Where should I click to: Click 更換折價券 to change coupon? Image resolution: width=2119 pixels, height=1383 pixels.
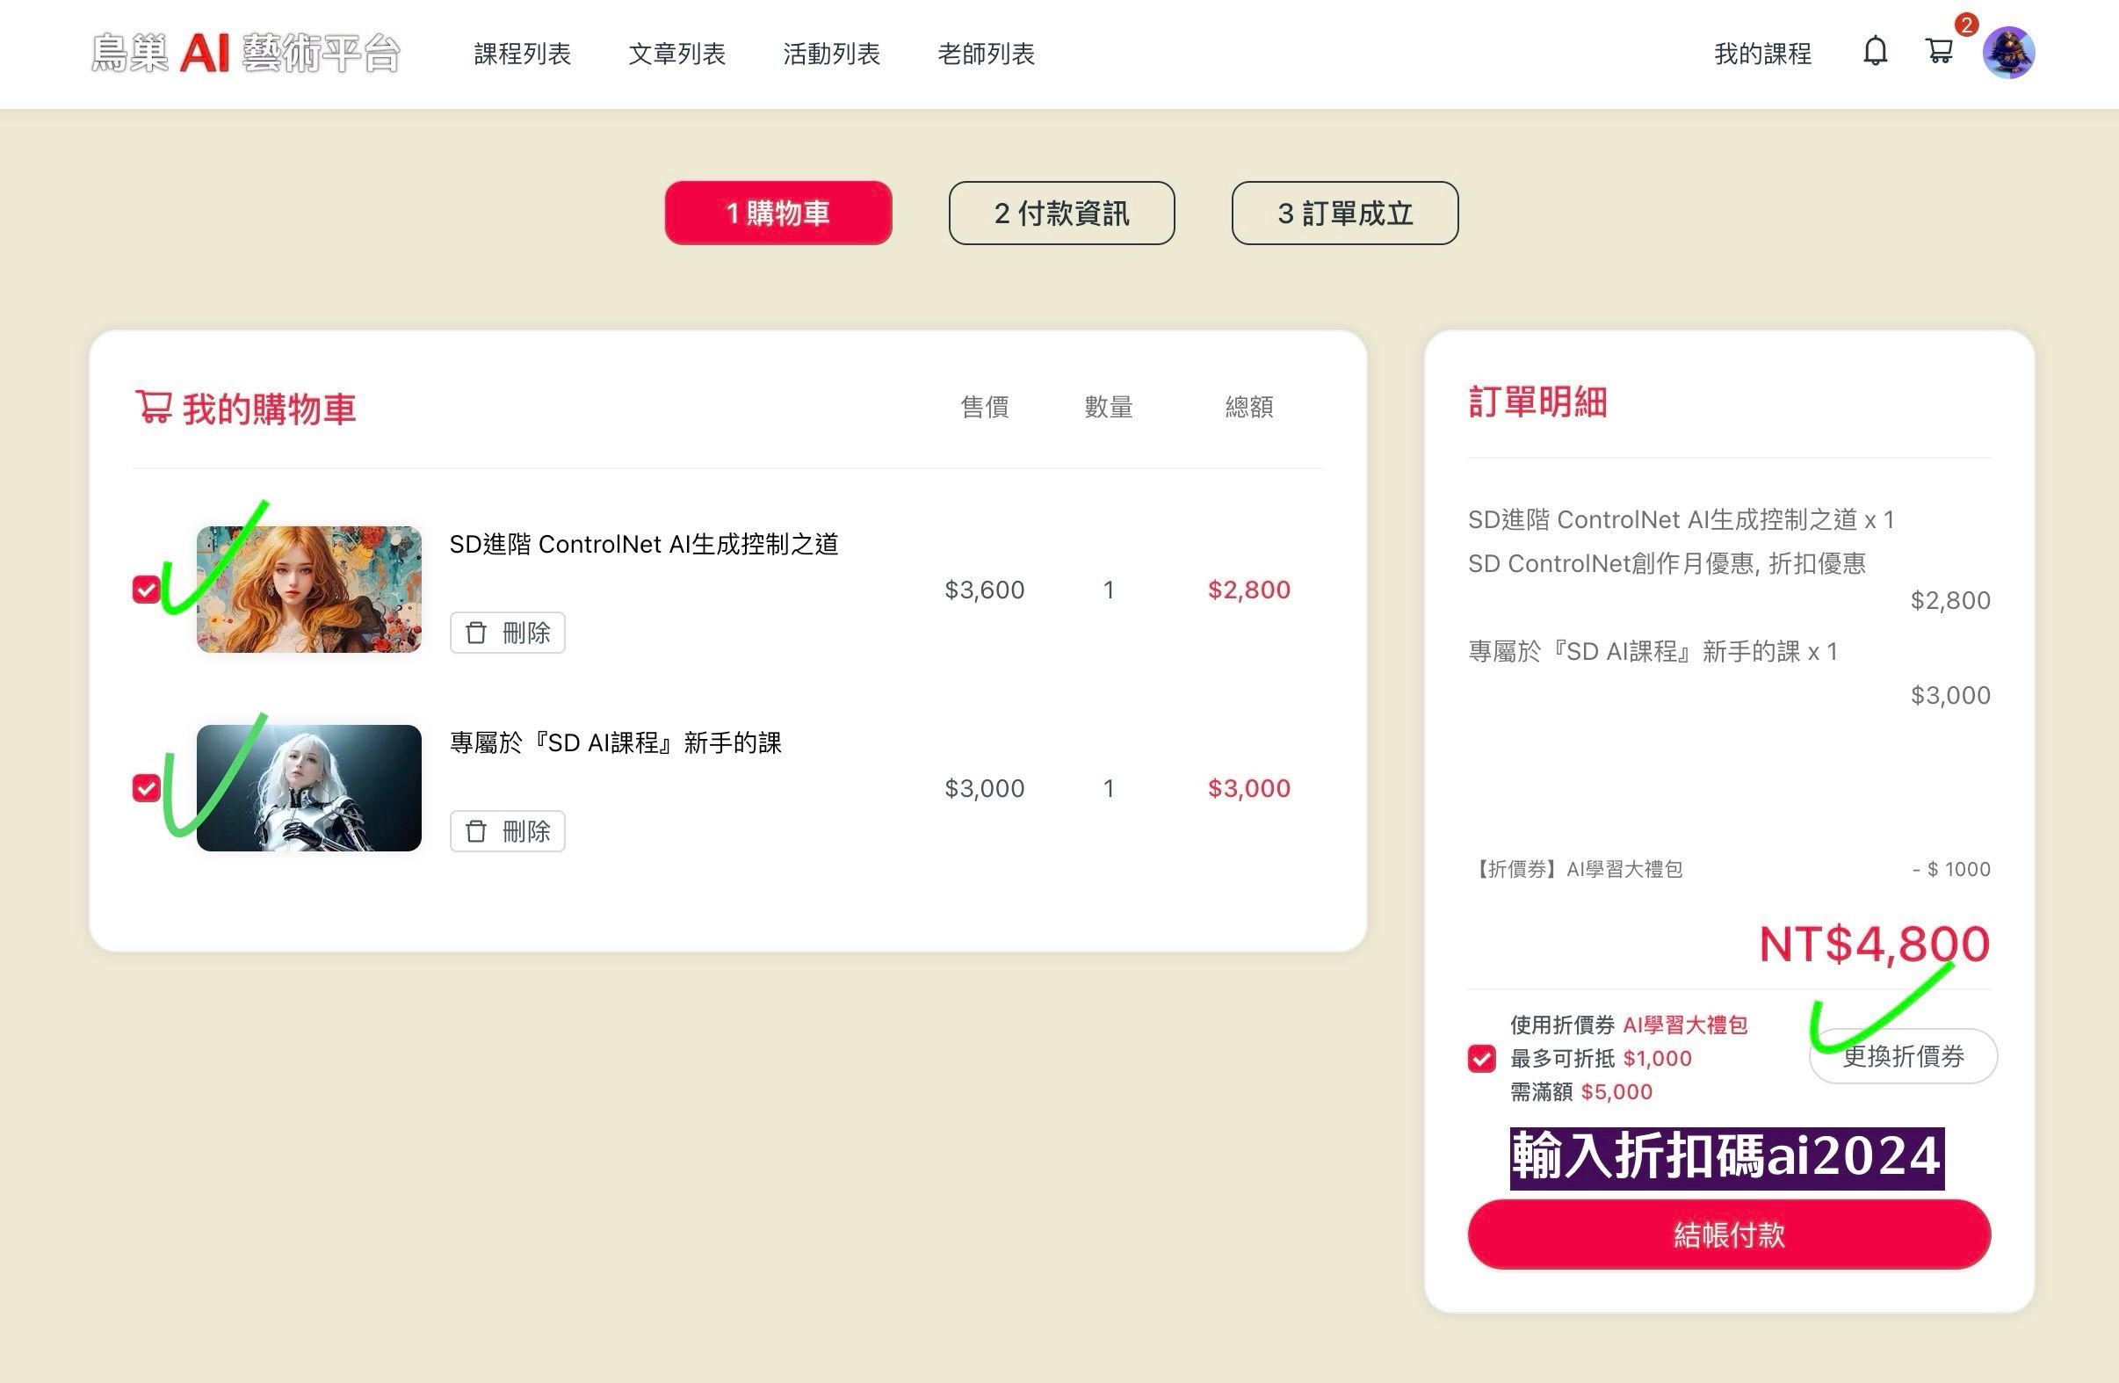pyautogui.click(x=1903, y=1057)
